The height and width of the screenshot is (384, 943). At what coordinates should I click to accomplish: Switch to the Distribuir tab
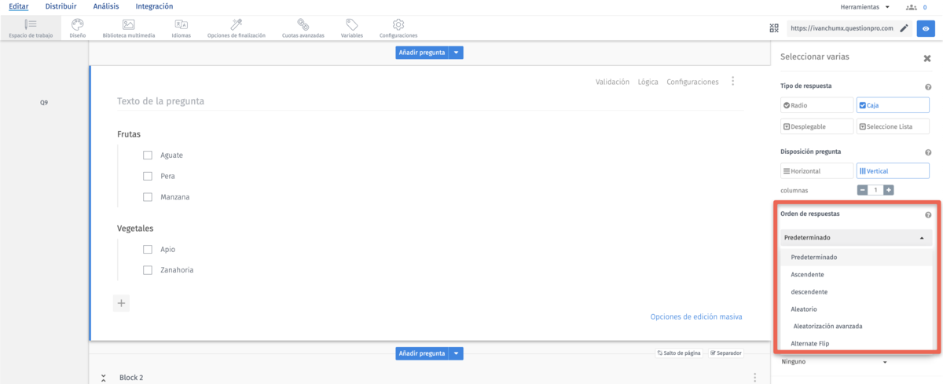point(61,6)
